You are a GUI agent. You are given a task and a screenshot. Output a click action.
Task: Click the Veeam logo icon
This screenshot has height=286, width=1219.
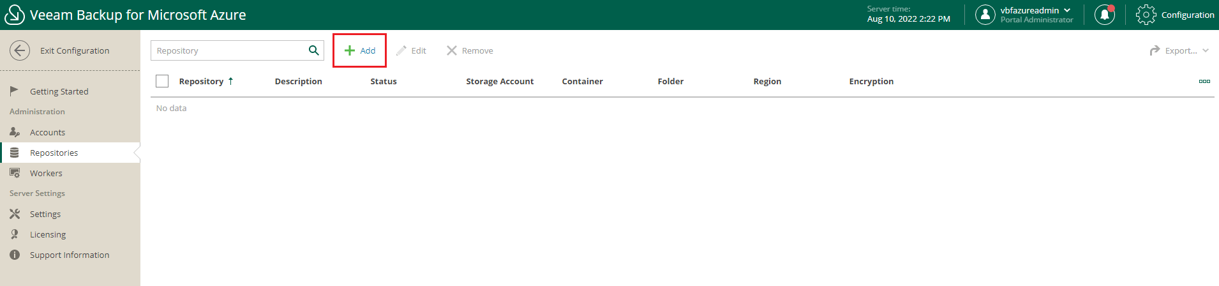[14, 15]
